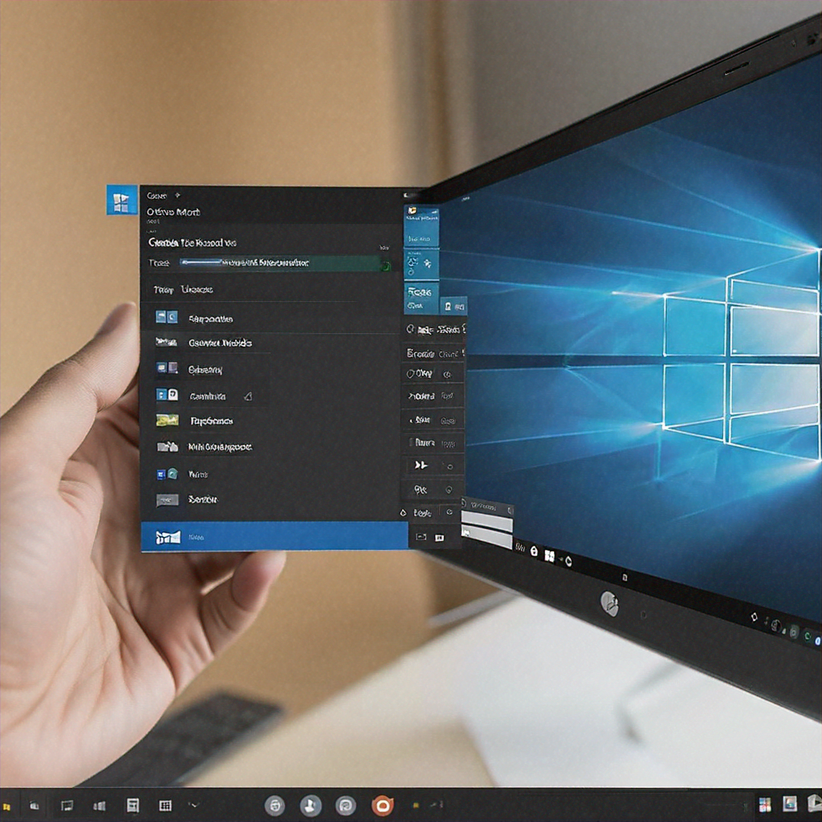
Task: Click the third gray round icon with square symbol
Action: tap(345, 805)
